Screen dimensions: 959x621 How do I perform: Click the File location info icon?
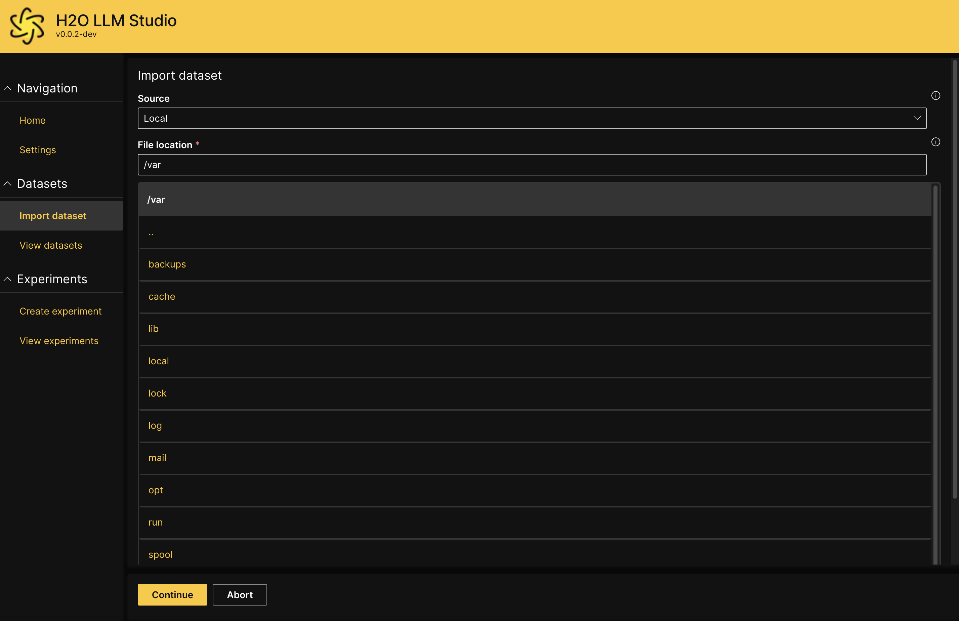click(935, 142)
